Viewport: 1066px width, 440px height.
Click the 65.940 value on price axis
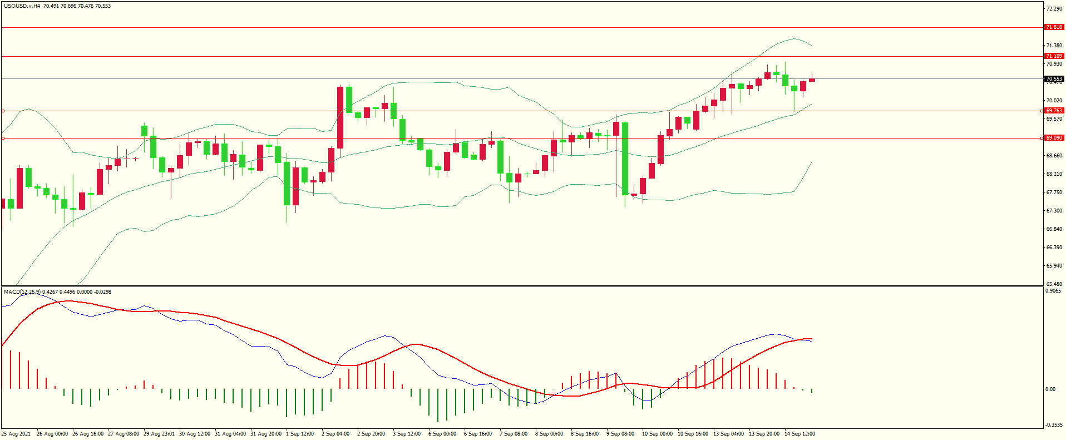click(x=1054, y=266)
